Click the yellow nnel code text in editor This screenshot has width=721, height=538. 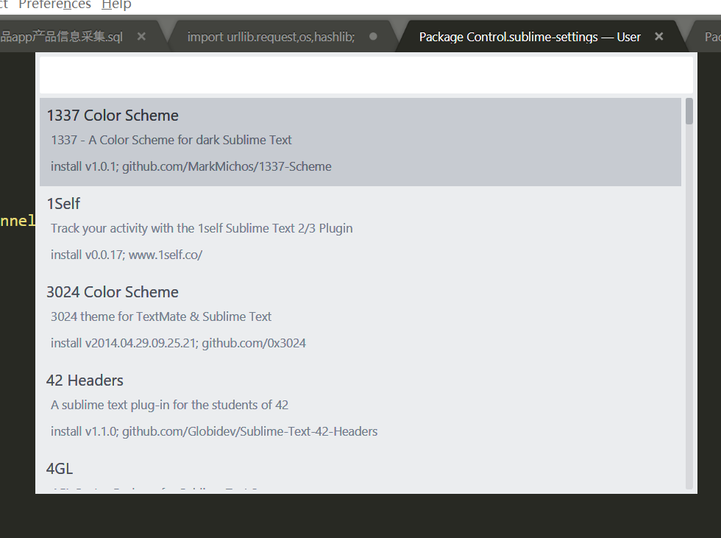point(18,220)
